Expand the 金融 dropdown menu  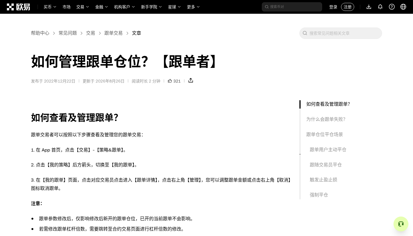click(102, 7)
